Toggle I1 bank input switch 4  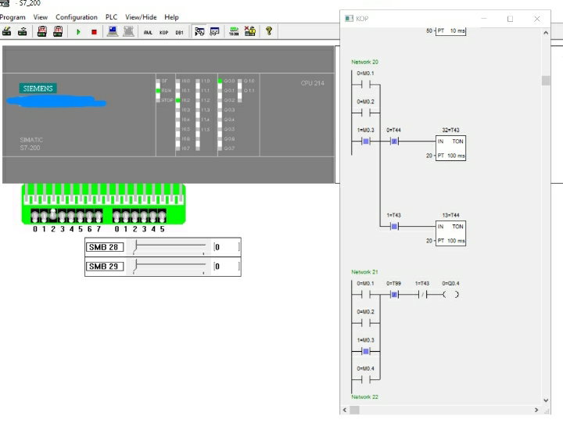point(153,217)
